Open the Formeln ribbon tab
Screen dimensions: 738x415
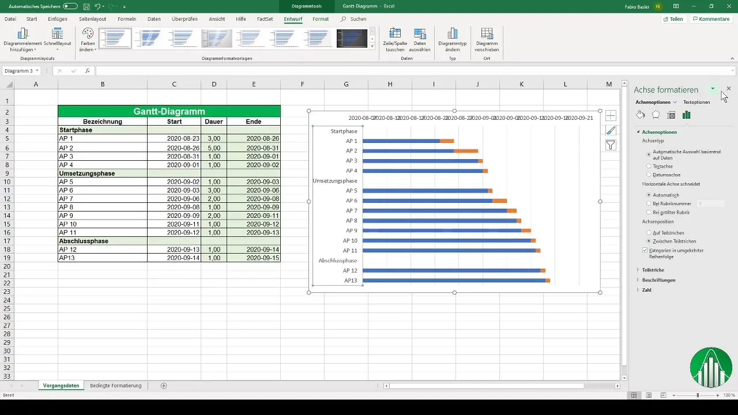click(x=126, y=19)
